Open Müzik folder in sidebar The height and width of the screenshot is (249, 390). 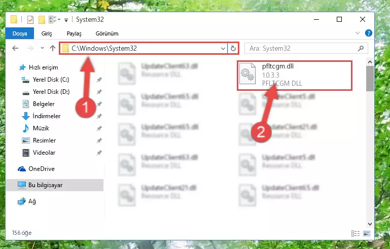(36, 128)
